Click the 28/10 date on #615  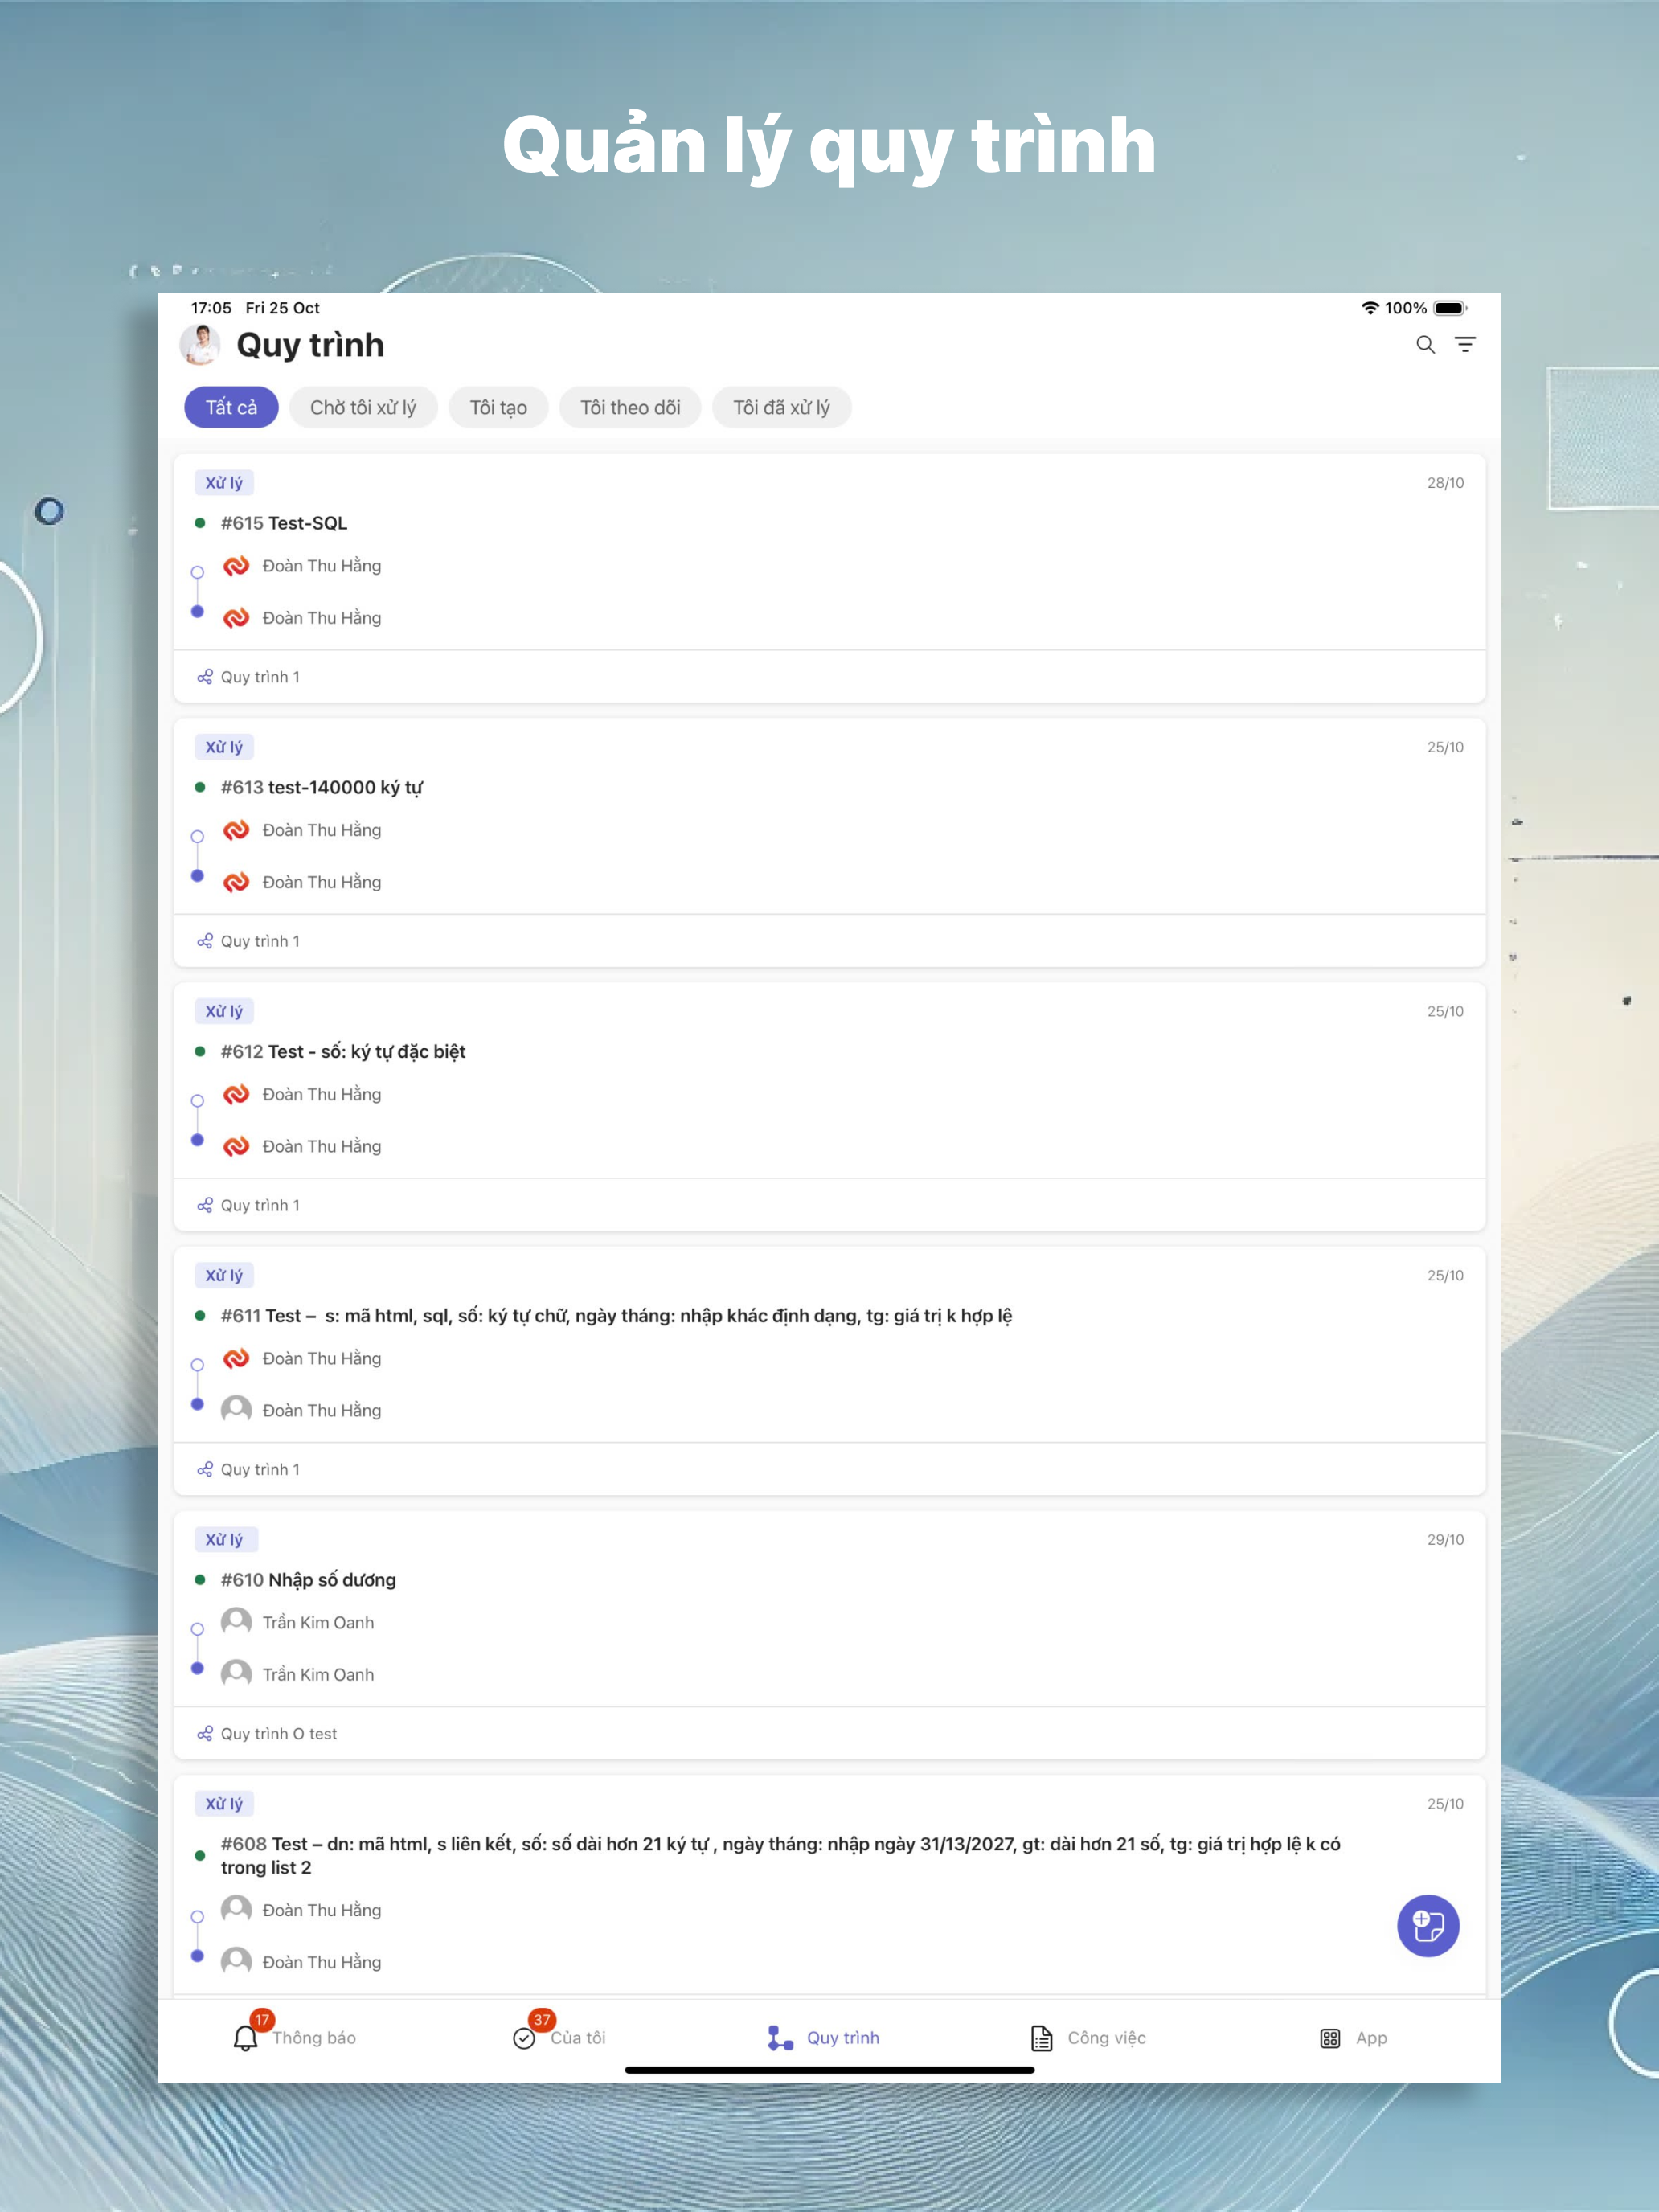coord(1445,483)
